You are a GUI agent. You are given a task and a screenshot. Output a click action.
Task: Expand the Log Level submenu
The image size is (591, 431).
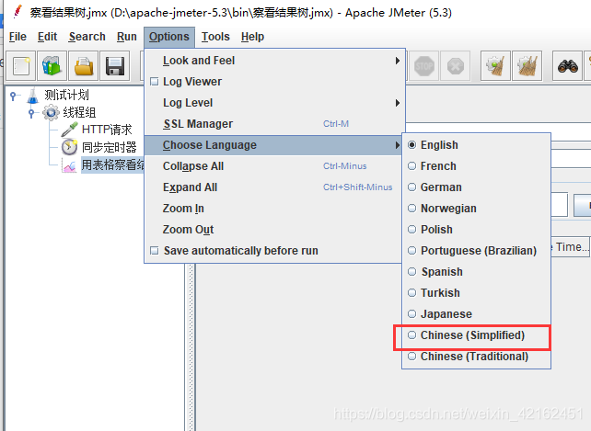pos(274,103)
